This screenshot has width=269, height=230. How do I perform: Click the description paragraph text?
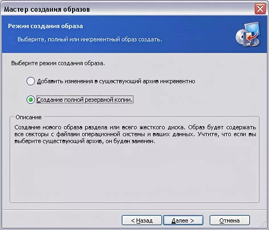tap(135, 134)
